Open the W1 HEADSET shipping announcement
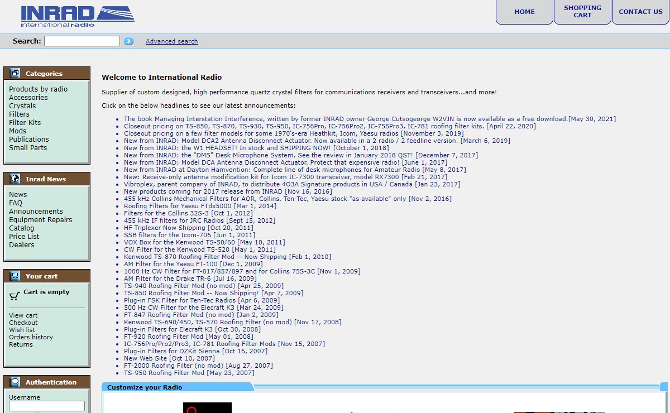The height and width of the screenshot is (413, 670). 256,148
